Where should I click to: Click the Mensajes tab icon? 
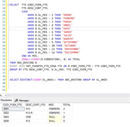[16, 100]
